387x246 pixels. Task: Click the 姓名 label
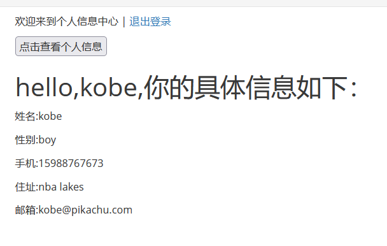pos(25,116)
